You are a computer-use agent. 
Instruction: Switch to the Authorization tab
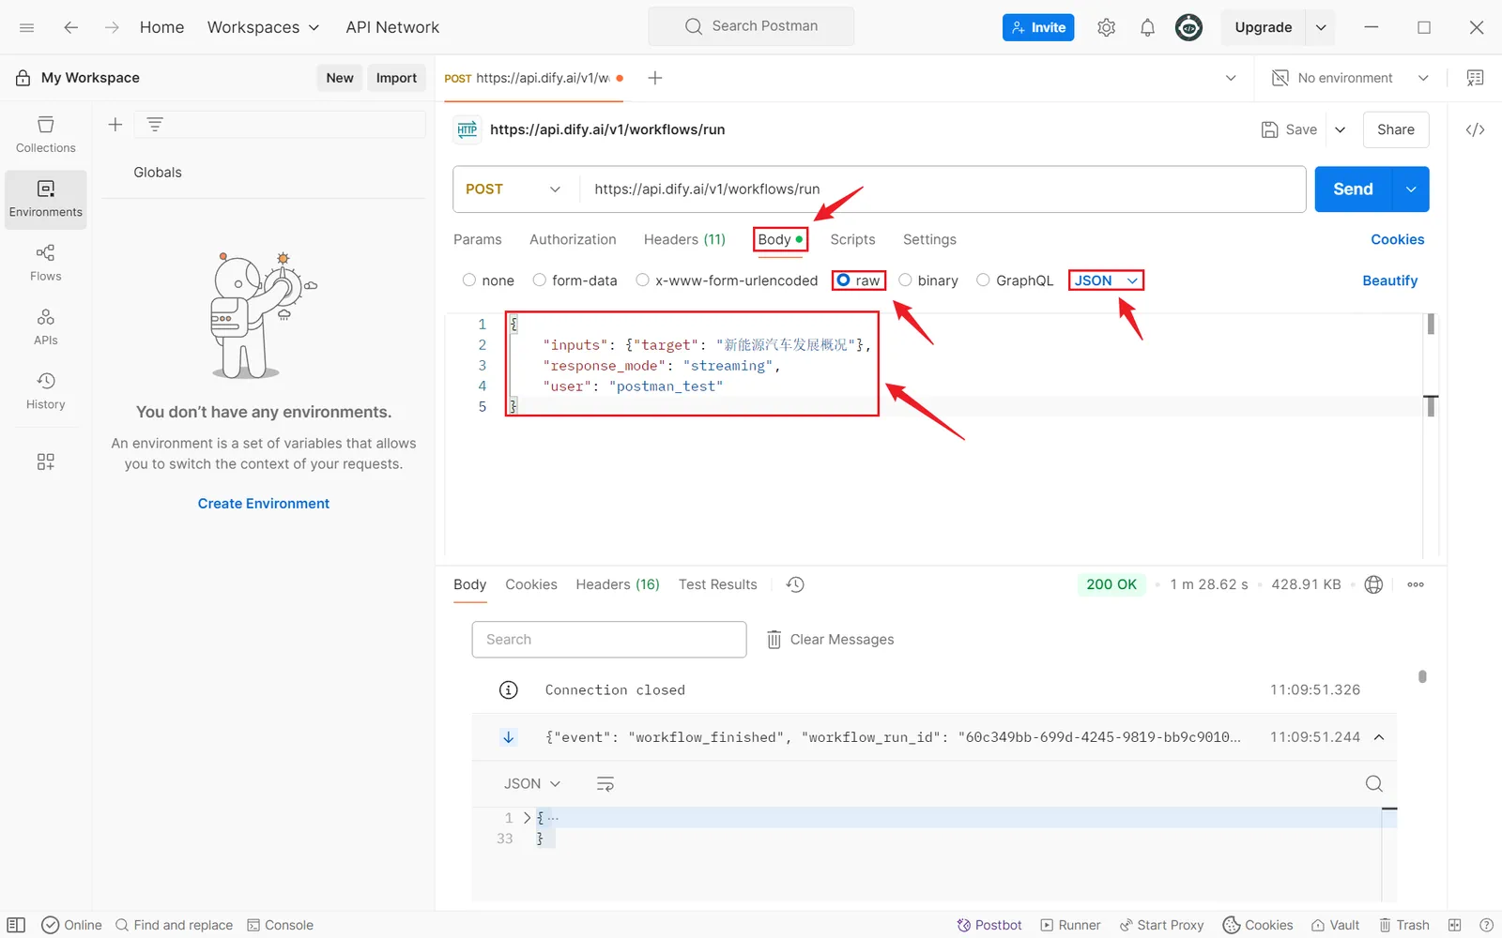tap(573, 239)
